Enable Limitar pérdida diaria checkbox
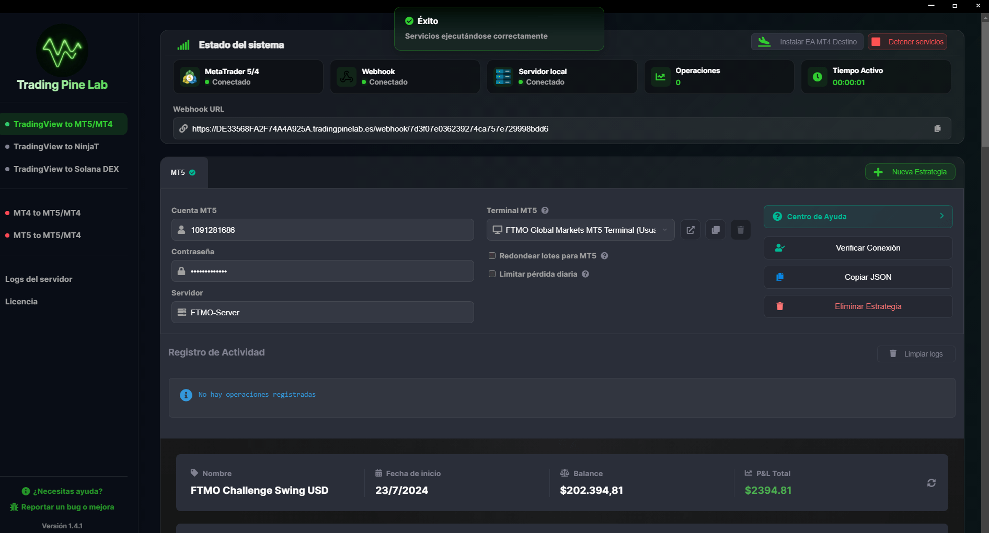This screenshot has height=533, width=989. pyautogui.click(x=492, y=274)
